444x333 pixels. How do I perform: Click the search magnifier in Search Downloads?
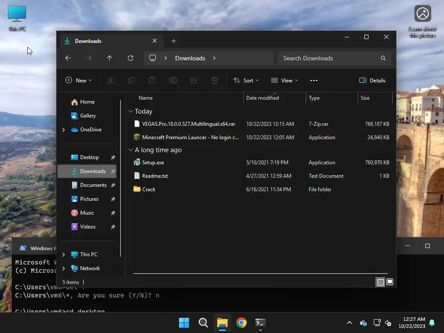coord(383,58)
